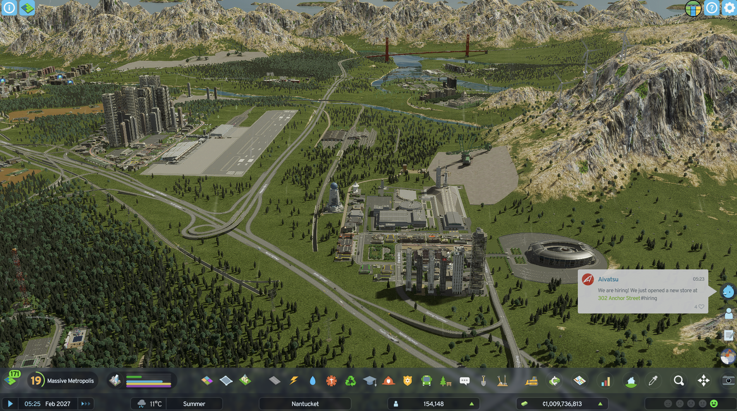Open the Transportation bus menu
This screenshot has width=737, height=411.
click(x=426, y=381)
